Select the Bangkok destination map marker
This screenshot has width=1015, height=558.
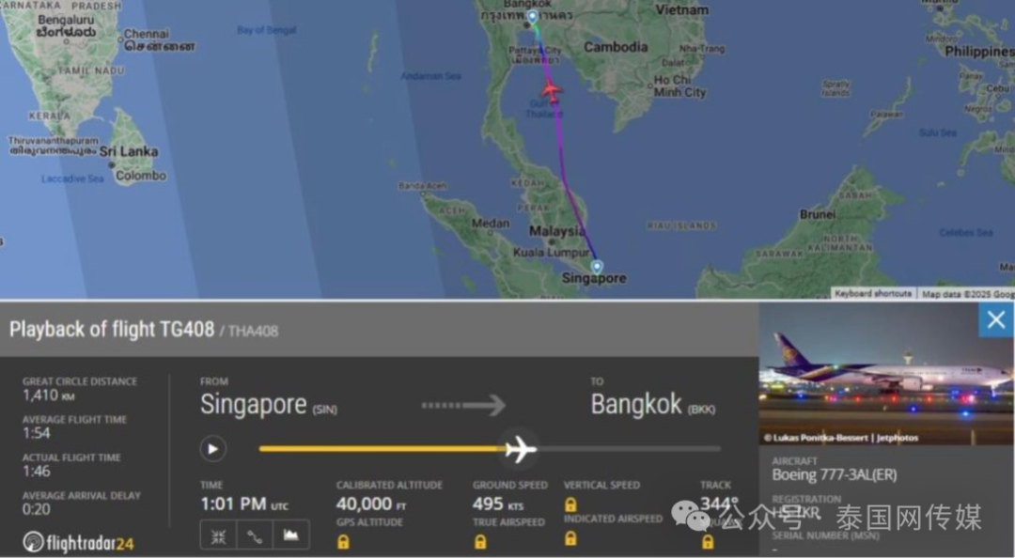click(532, 17)
